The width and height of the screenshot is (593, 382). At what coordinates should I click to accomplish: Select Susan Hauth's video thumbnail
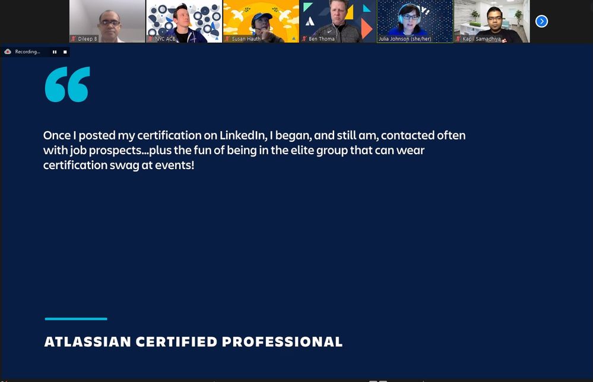(x=261, y=21)
